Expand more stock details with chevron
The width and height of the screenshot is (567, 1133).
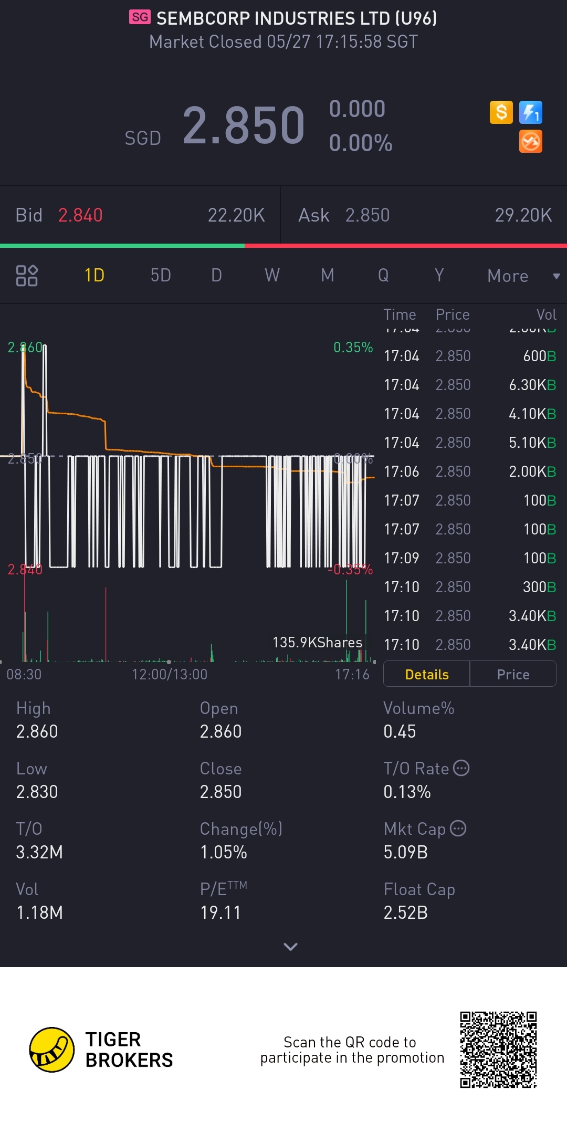click(x=290, y=947)
